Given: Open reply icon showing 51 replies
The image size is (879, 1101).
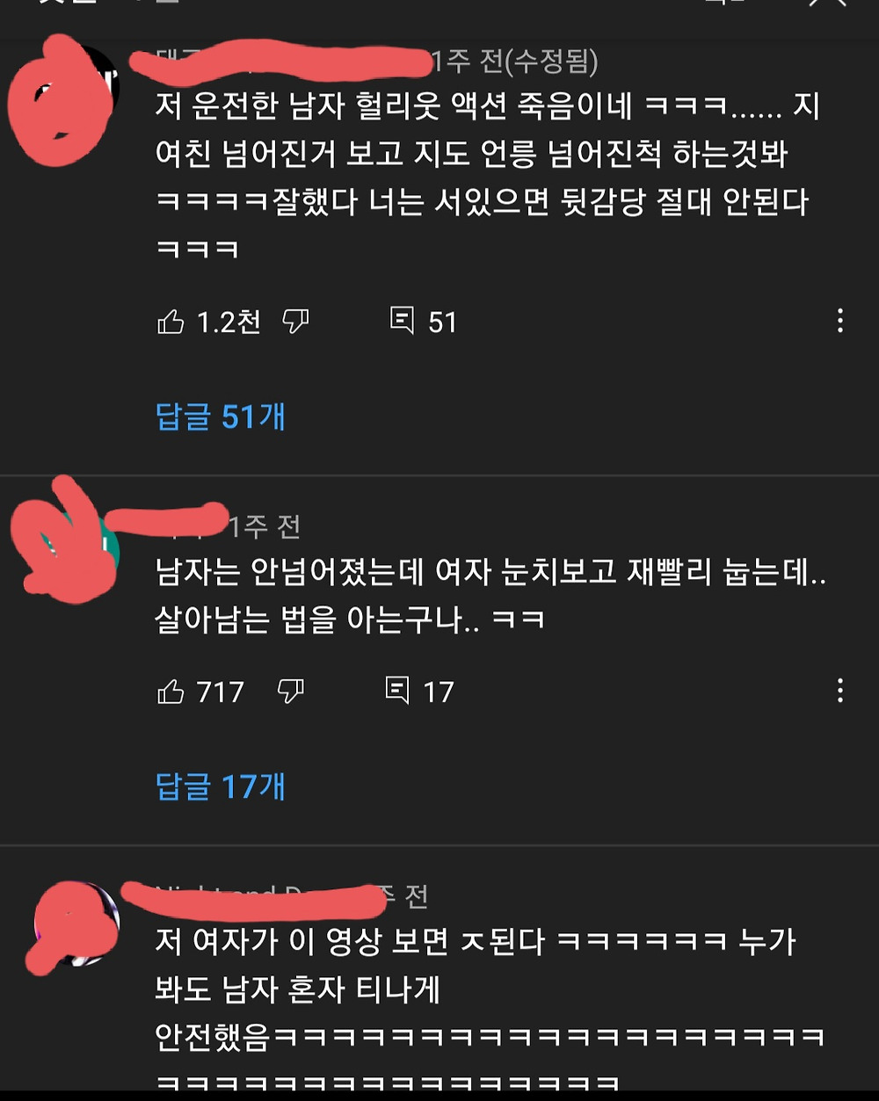Looking at the screenshot, I should (x=402, y=322).
